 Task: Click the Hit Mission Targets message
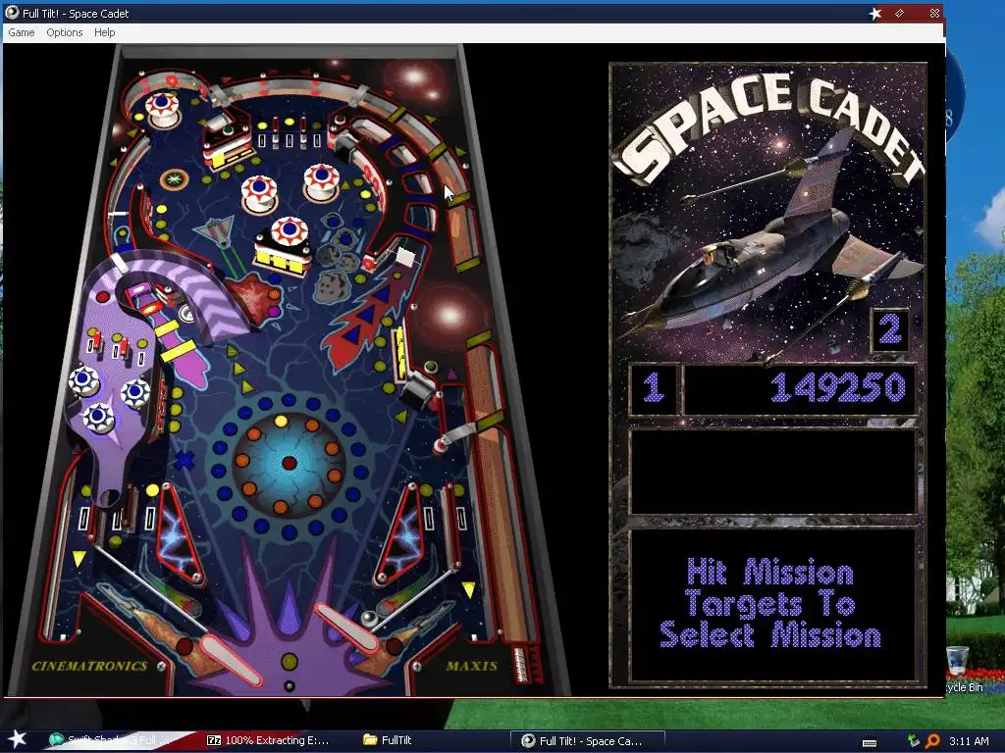click(x=770, y=603)
